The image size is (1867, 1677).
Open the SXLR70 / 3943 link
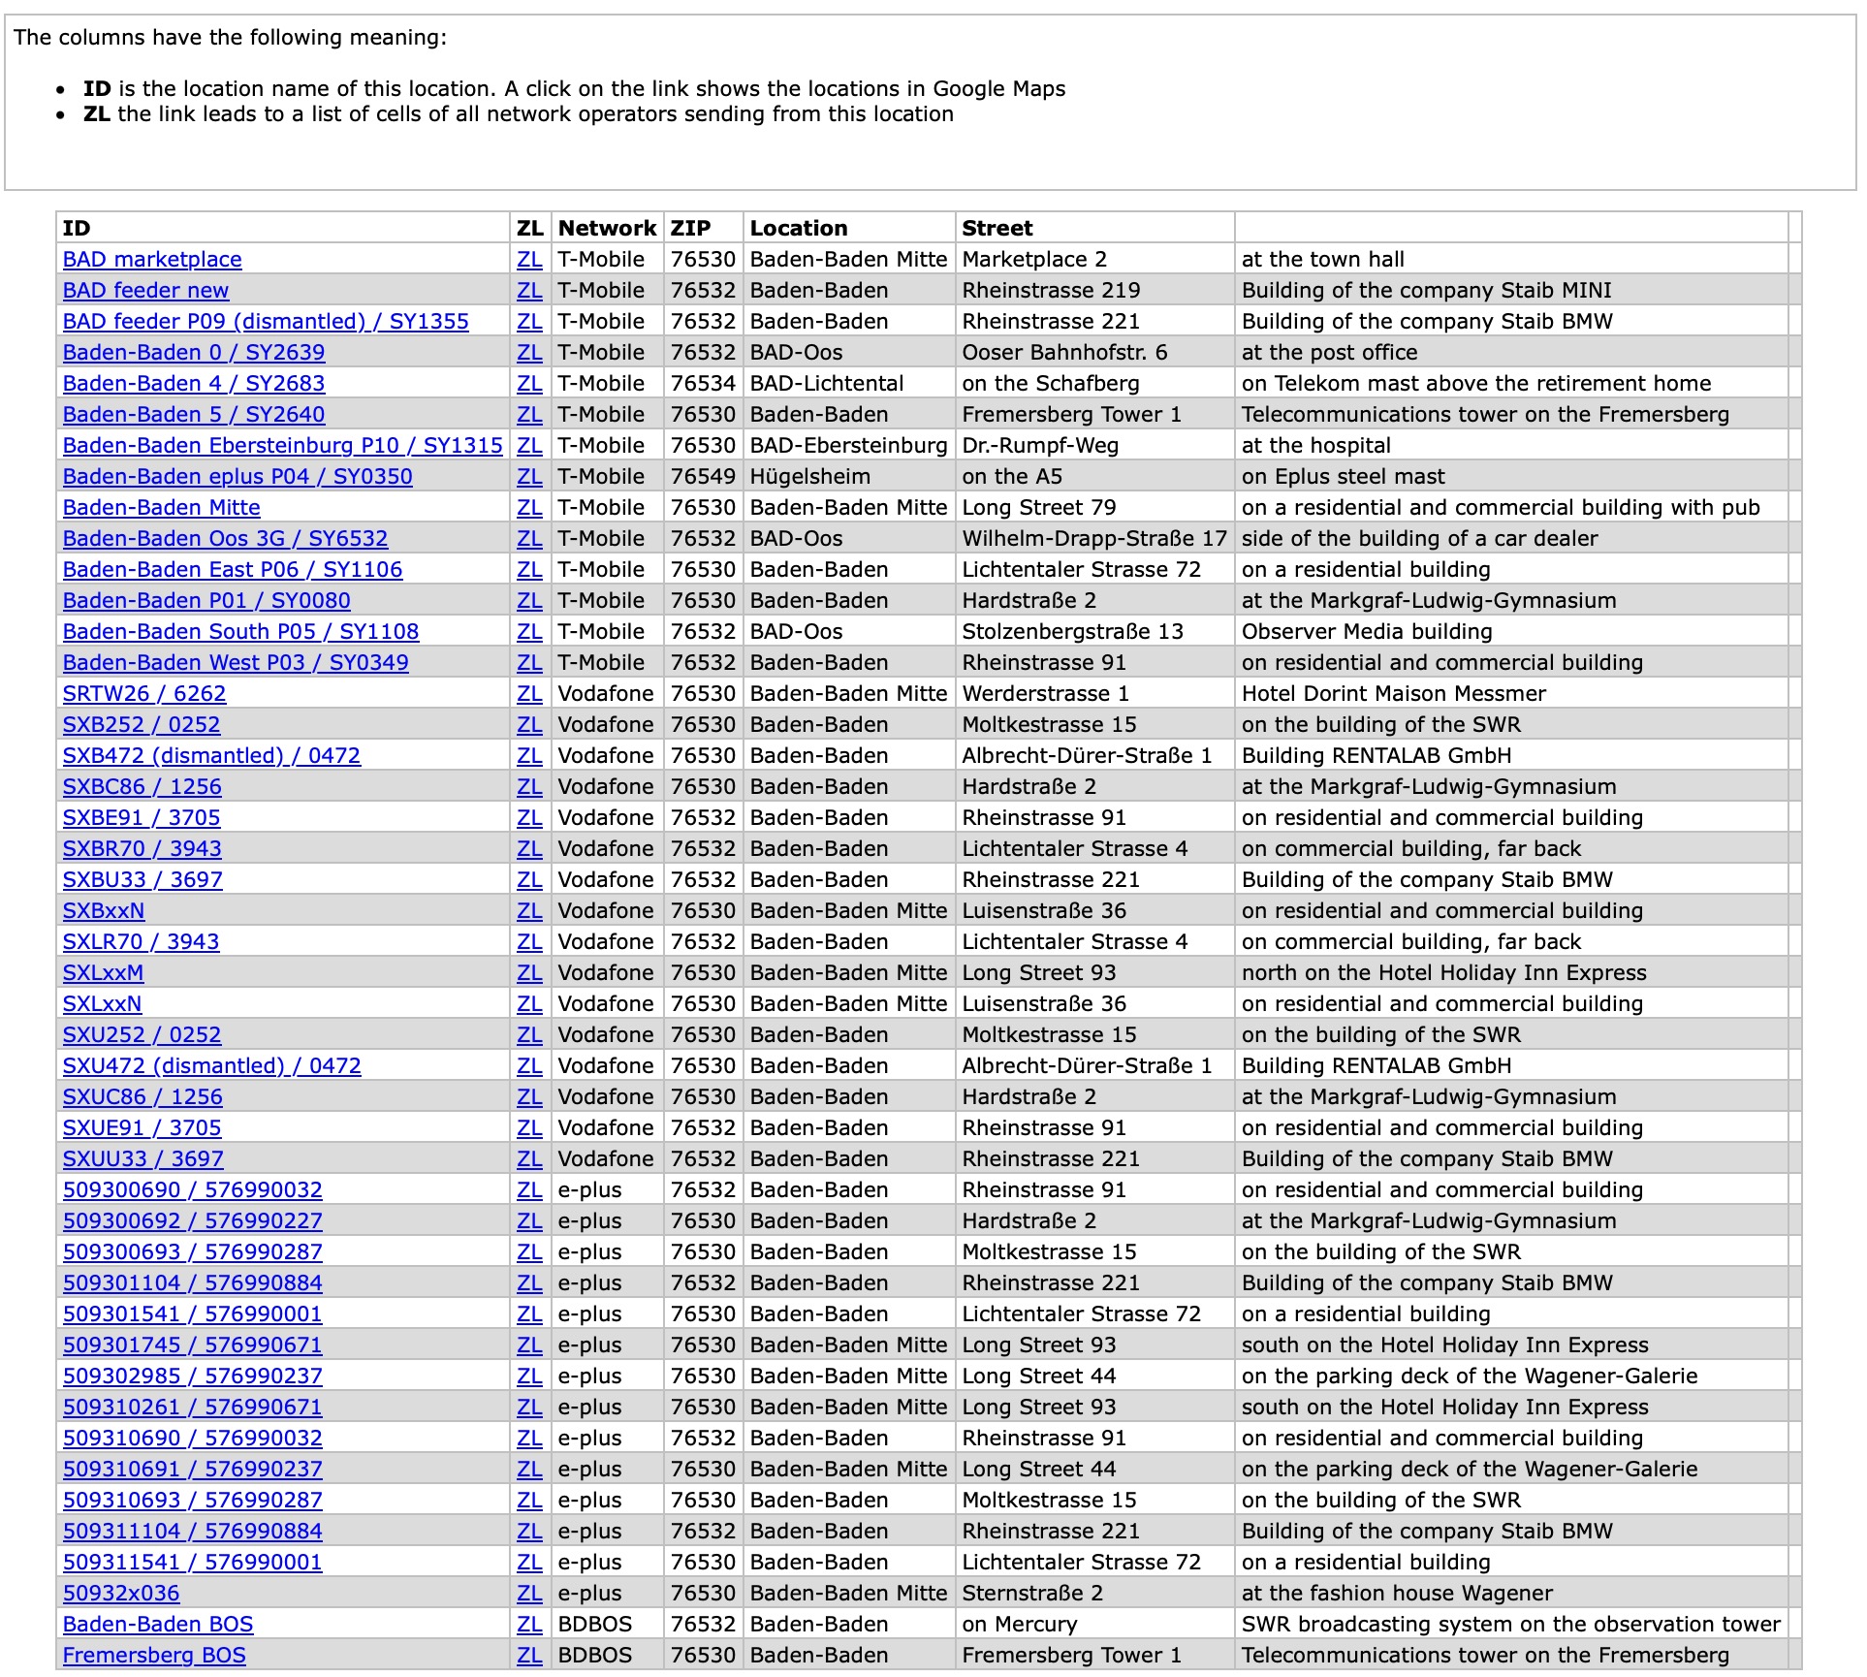[142, 941]
